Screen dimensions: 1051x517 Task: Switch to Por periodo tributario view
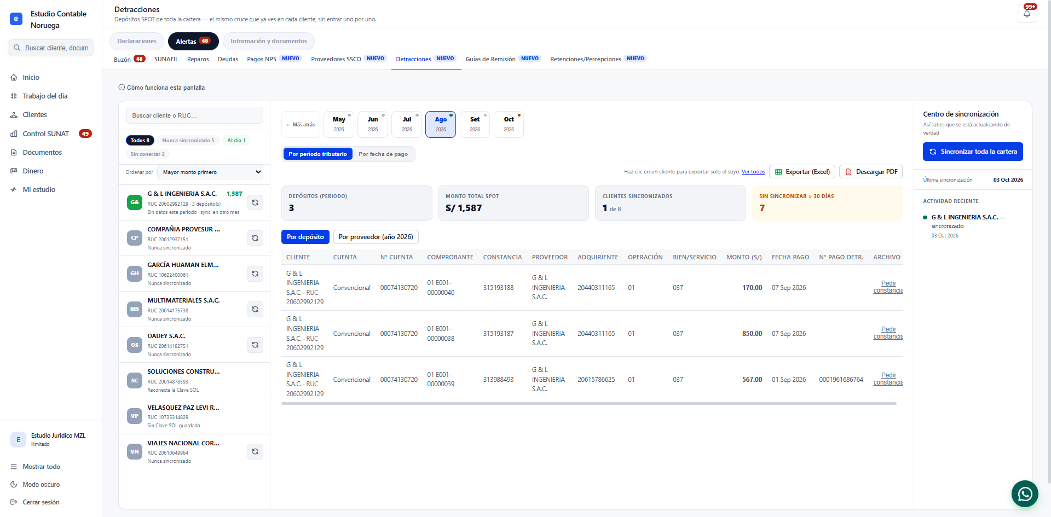point(317,154)
